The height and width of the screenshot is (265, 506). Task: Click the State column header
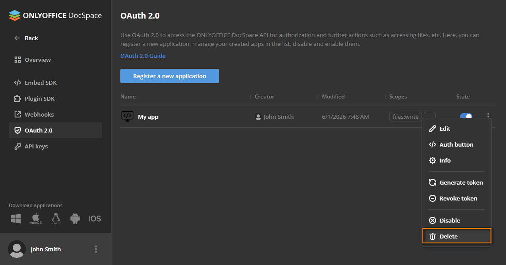(x=463, y=97)
